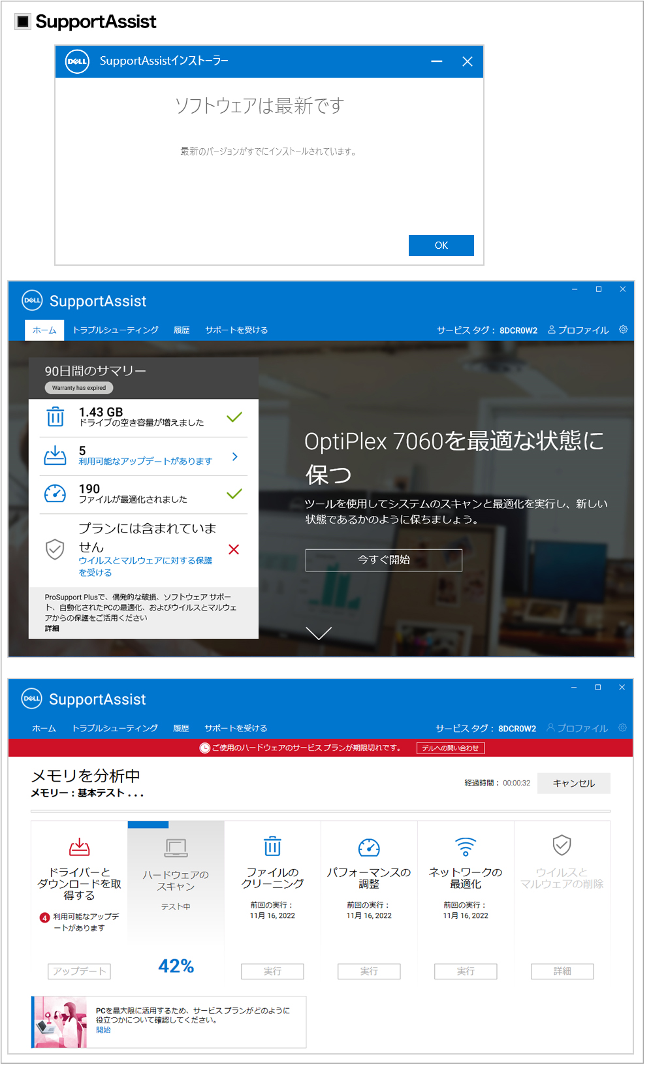This screenshot has width=651, height=1065.
Task: Open サポートを受ける tab in the メモリを分析中 window
Action: click(236, 729)
